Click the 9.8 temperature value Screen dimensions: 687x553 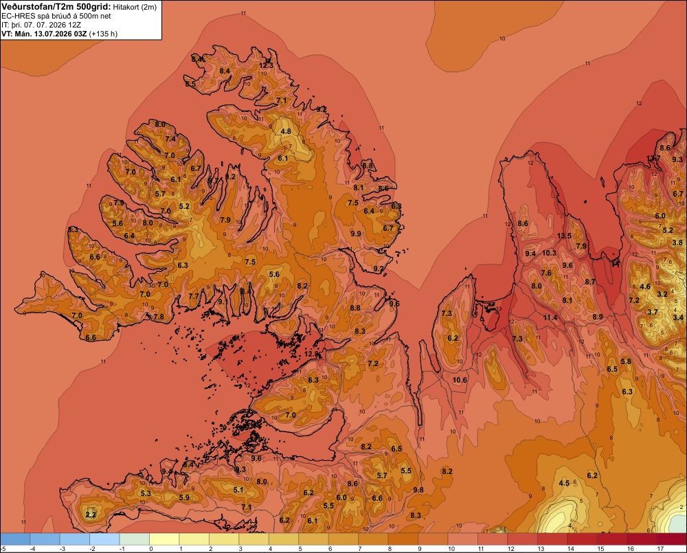click(x=418, y=490)
